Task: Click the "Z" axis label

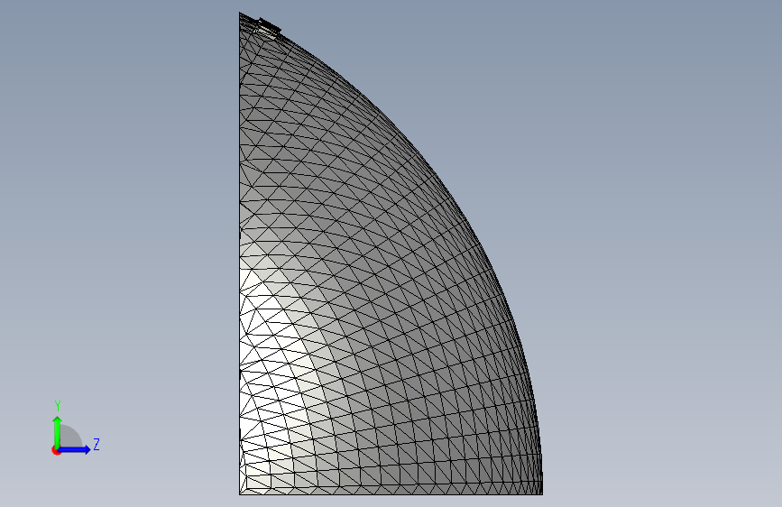Action: tap(97, 444)
